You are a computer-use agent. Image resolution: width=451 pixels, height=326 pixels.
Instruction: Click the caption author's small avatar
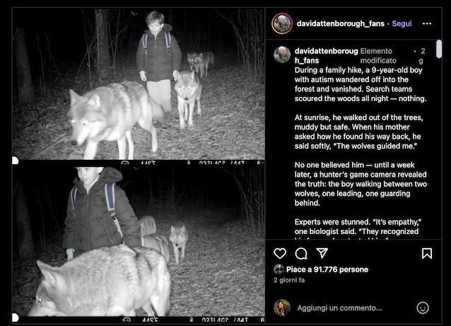(282, 54)
